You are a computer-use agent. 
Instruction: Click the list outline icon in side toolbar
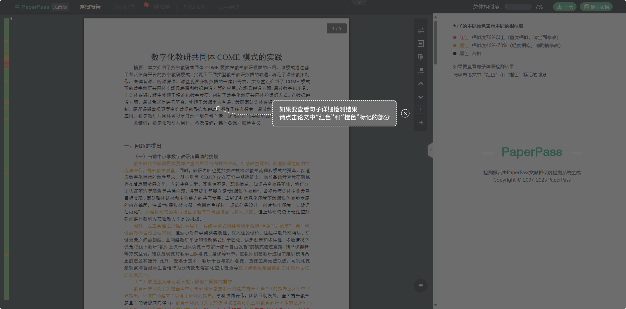(421, 43)
